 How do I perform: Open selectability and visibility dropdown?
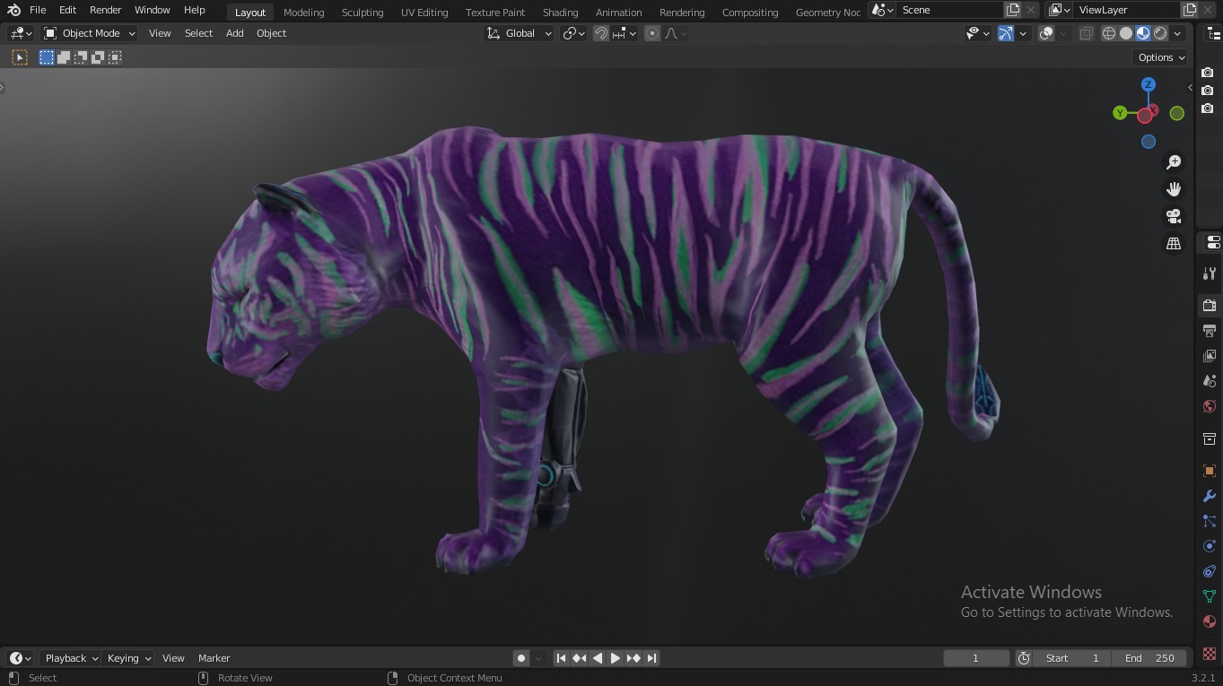(x=977, y=33)
